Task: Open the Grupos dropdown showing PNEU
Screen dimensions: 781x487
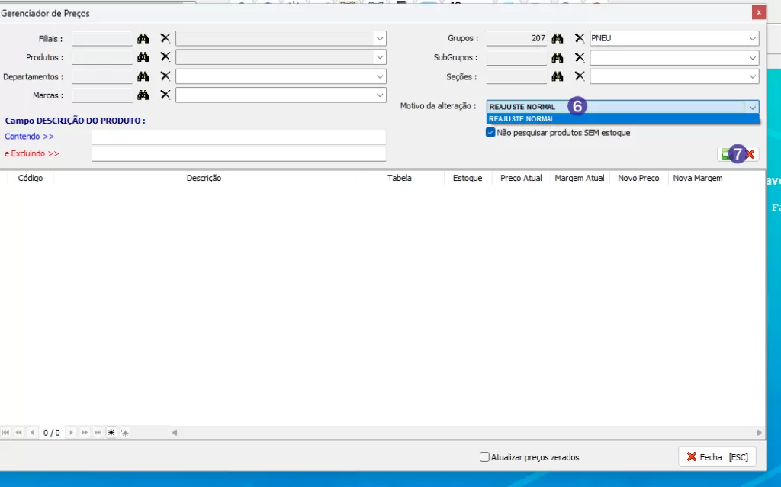Action: click(x=752, y=38)
